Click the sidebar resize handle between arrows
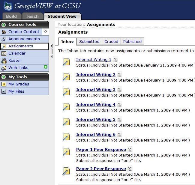 52,51
